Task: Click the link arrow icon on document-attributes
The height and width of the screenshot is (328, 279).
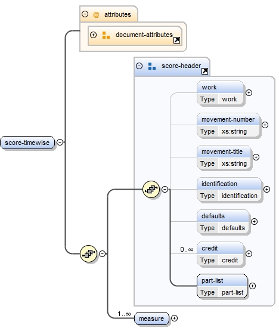Action: tap(176, 40)
